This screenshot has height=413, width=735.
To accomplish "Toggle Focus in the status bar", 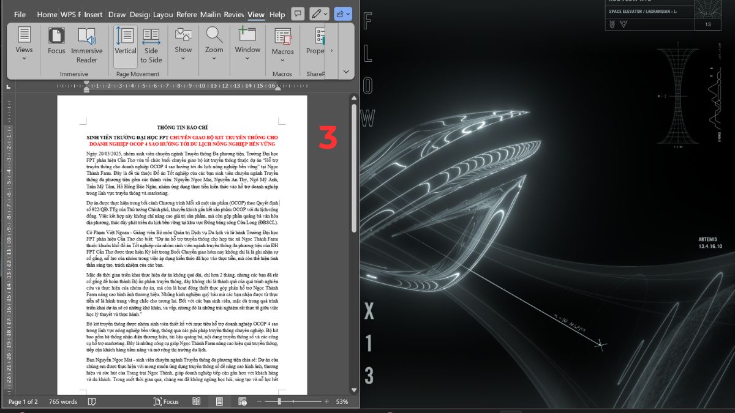I will click(x=166, y=401).
